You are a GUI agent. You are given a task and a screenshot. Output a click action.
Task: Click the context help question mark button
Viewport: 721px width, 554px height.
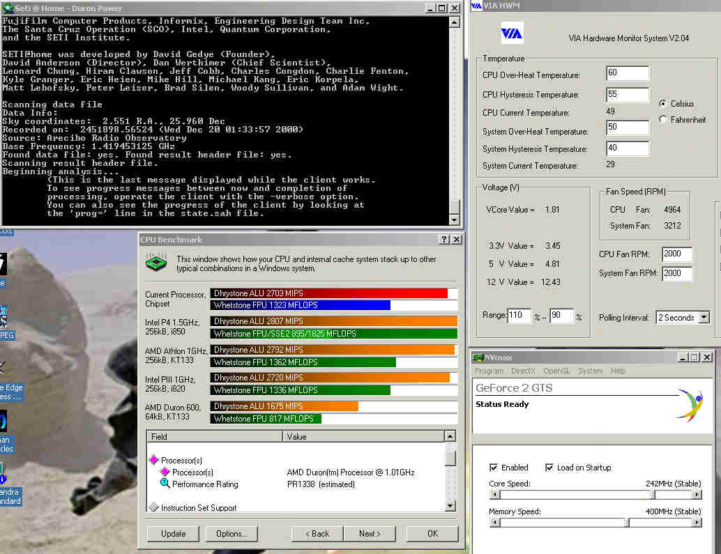coord(443,239)
